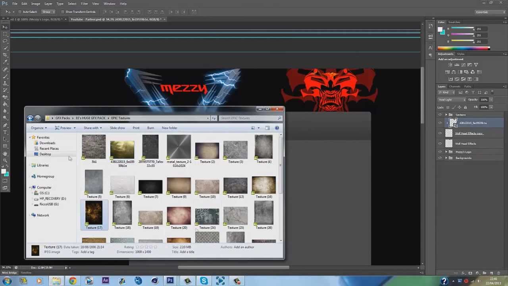Open the Vivid Light blend mode dropdown

tap(452, 100)
